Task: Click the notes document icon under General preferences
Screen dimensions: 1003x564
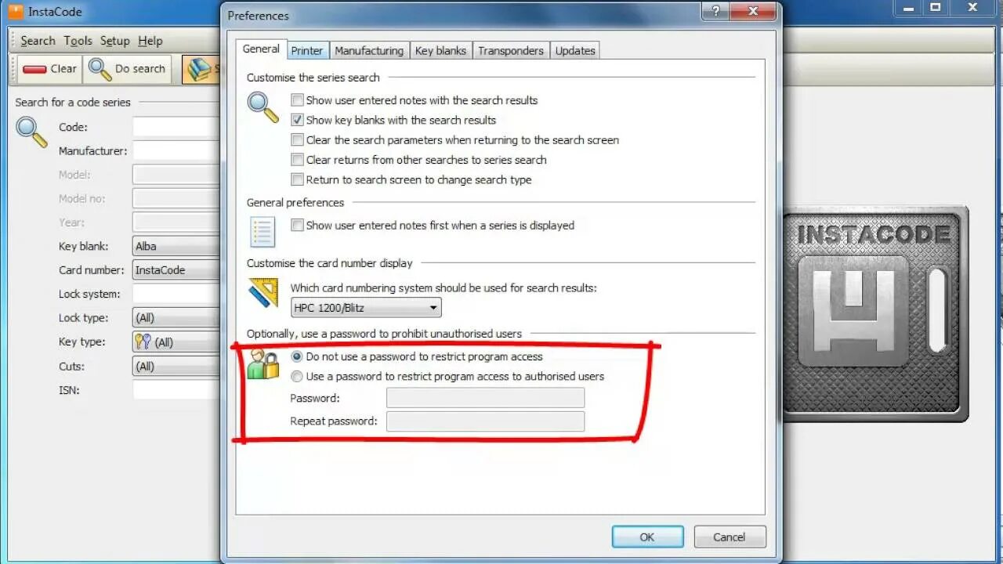Action: click(x=263, y=233)
